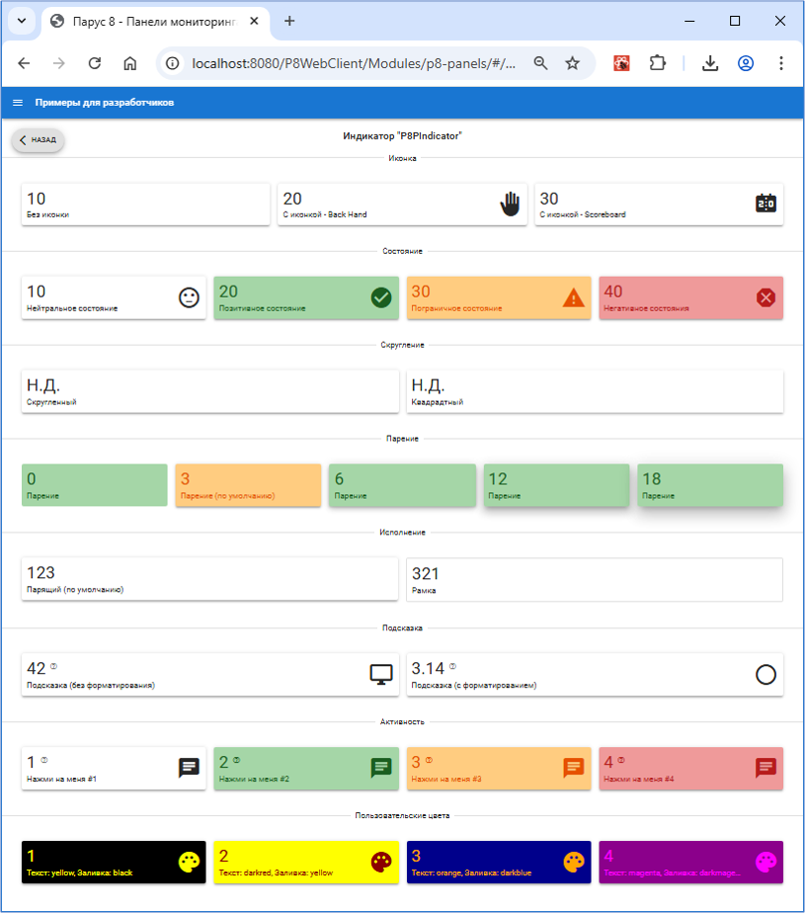
Task: Click the neutral face state icon
Action: [x=189, y=297]
